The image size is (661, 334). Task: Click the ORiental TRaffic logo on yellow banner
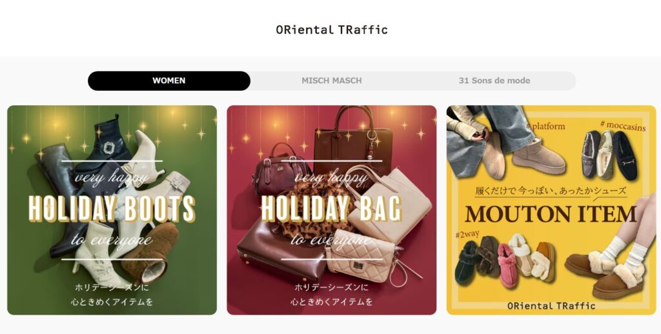[551, 306]
